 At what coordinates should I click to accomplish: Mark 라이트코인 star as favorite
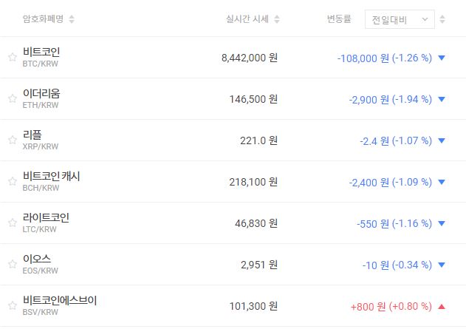(x=12, y=223)
